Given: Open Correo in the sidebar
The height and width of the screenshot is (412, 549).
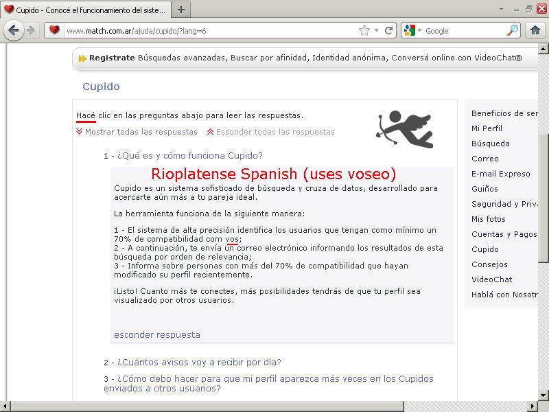Looking at the screenshot, I should [485, 159].
